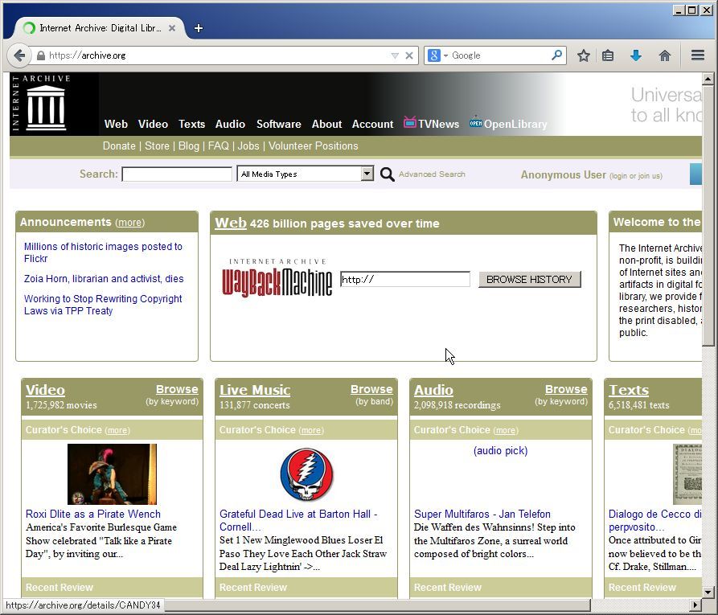The height and width of the screenshot is (615, 718).
Task: Stop loading with the X in address bar
Action: pos(409,55)
